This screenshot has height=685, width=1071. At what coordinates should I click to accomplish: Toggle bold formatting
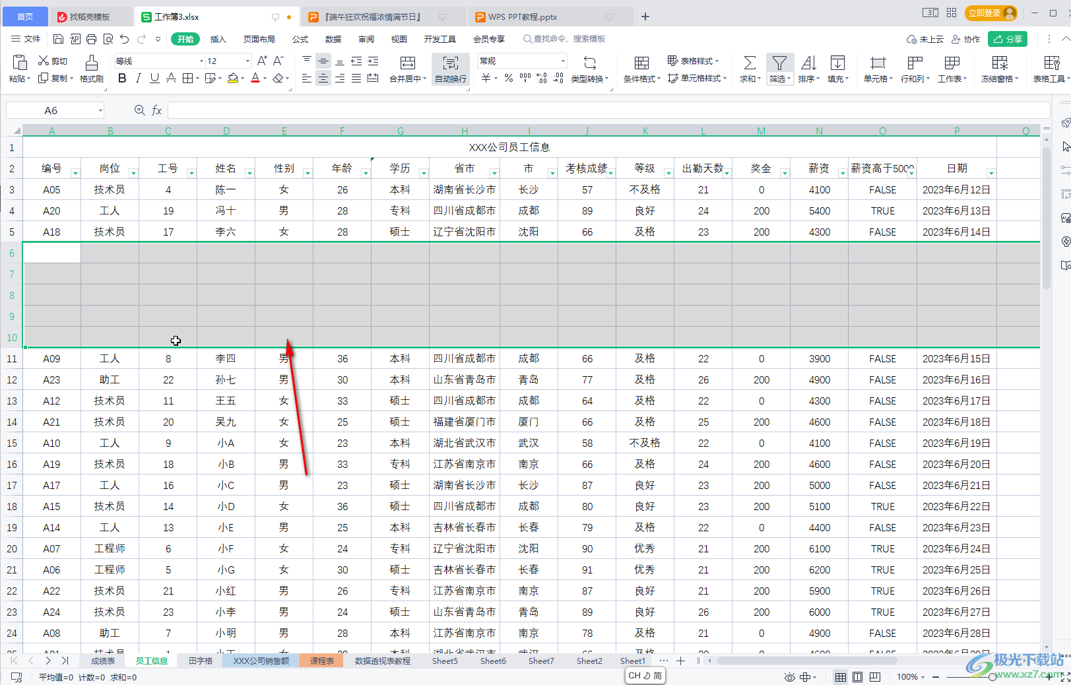(x=122, y=79)
